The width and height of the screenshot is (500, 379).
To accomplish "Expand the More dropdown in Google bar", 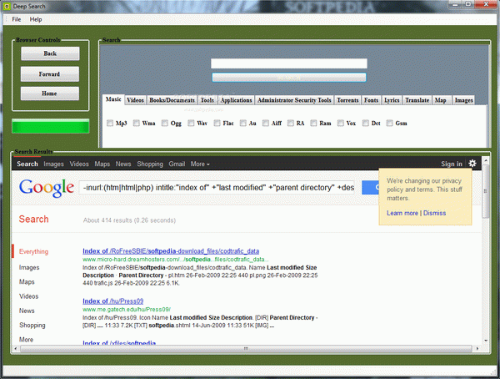I will (x=200, y=164).
